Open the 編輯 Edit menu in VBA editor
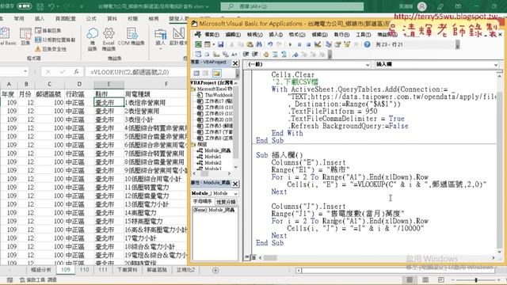Viewport: 507px width, 285px height. pos(233,34)
